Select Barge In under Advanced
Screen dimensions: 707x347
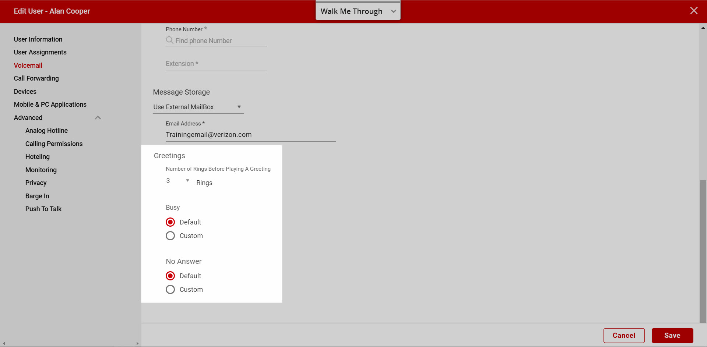(37, 196)
